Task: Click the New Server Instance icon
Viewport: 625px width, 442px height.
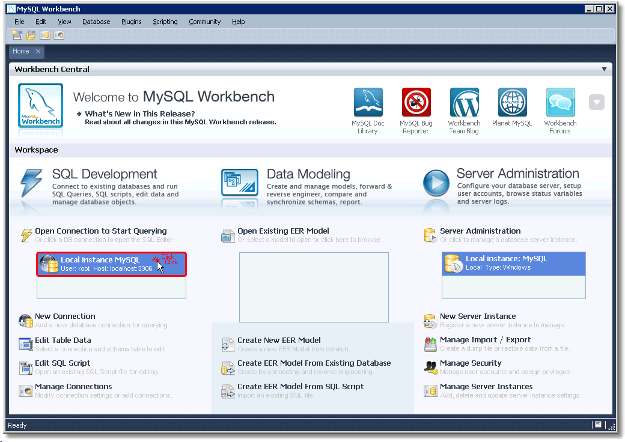Action: (x=430, y=321)
